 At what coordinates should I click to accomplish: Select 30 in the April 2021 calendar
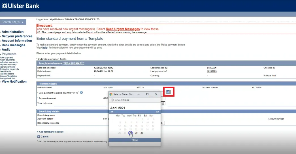(142, 133)
